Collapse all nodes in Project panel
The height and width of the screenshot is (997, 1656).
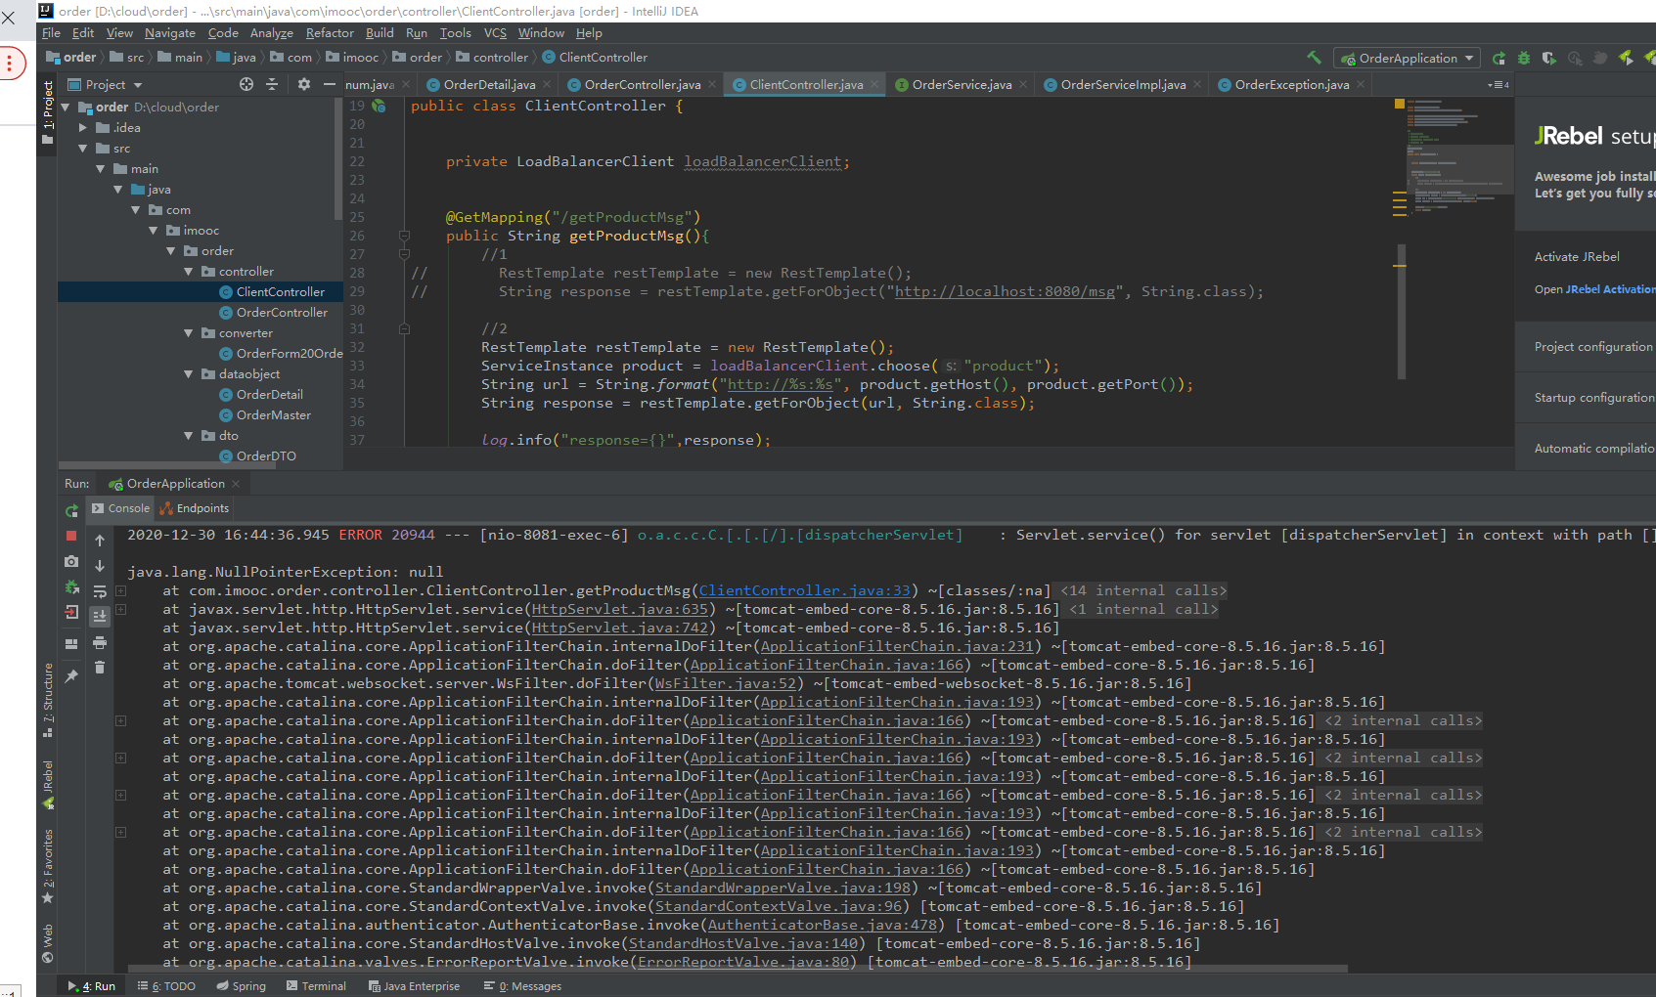coord(272,84)
